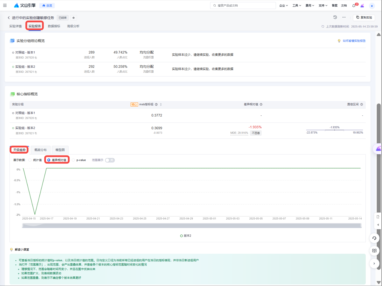Refresh the data update time icon
The width and height of the screenshot is (382, 286).
pyautogui.click(x=323, y=26)
